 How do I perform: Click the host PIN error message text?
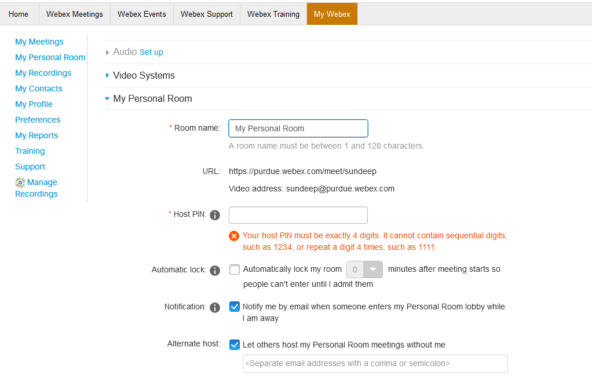click(x=375, y=242)
